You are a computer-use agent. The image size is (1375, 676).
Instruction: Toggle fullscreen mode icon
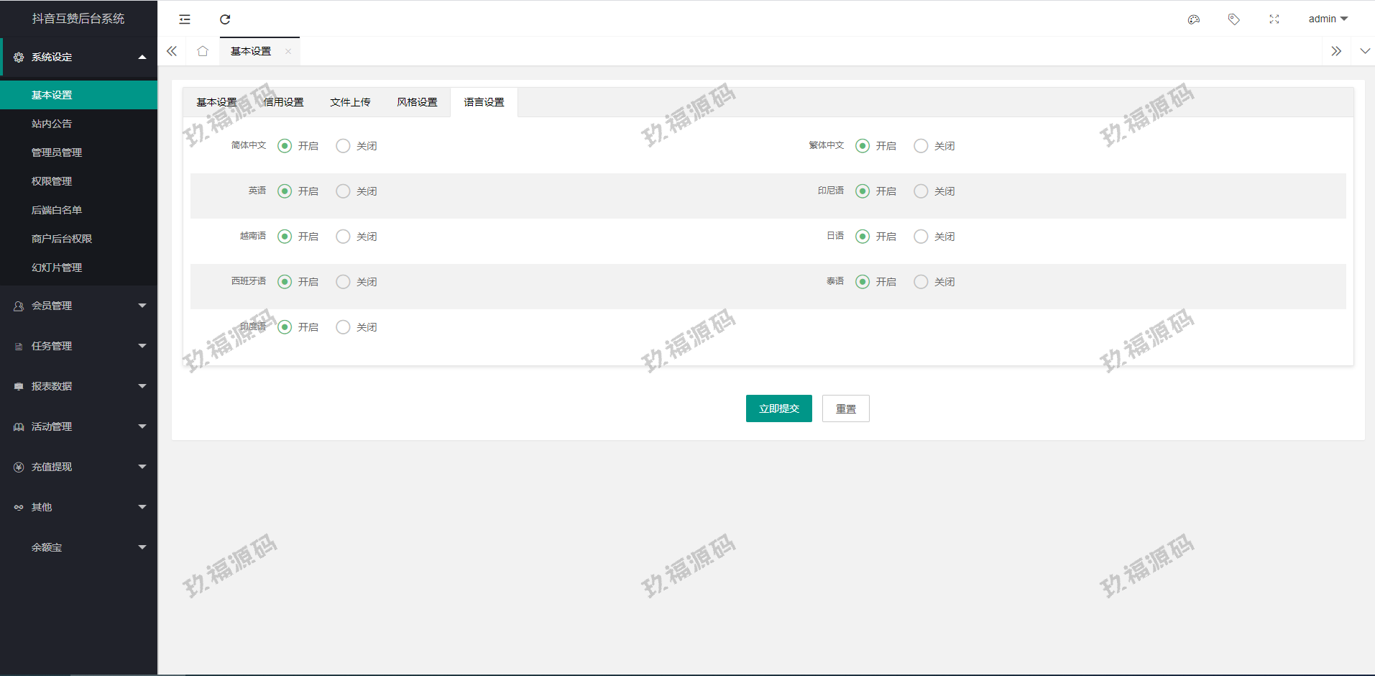1274,19
